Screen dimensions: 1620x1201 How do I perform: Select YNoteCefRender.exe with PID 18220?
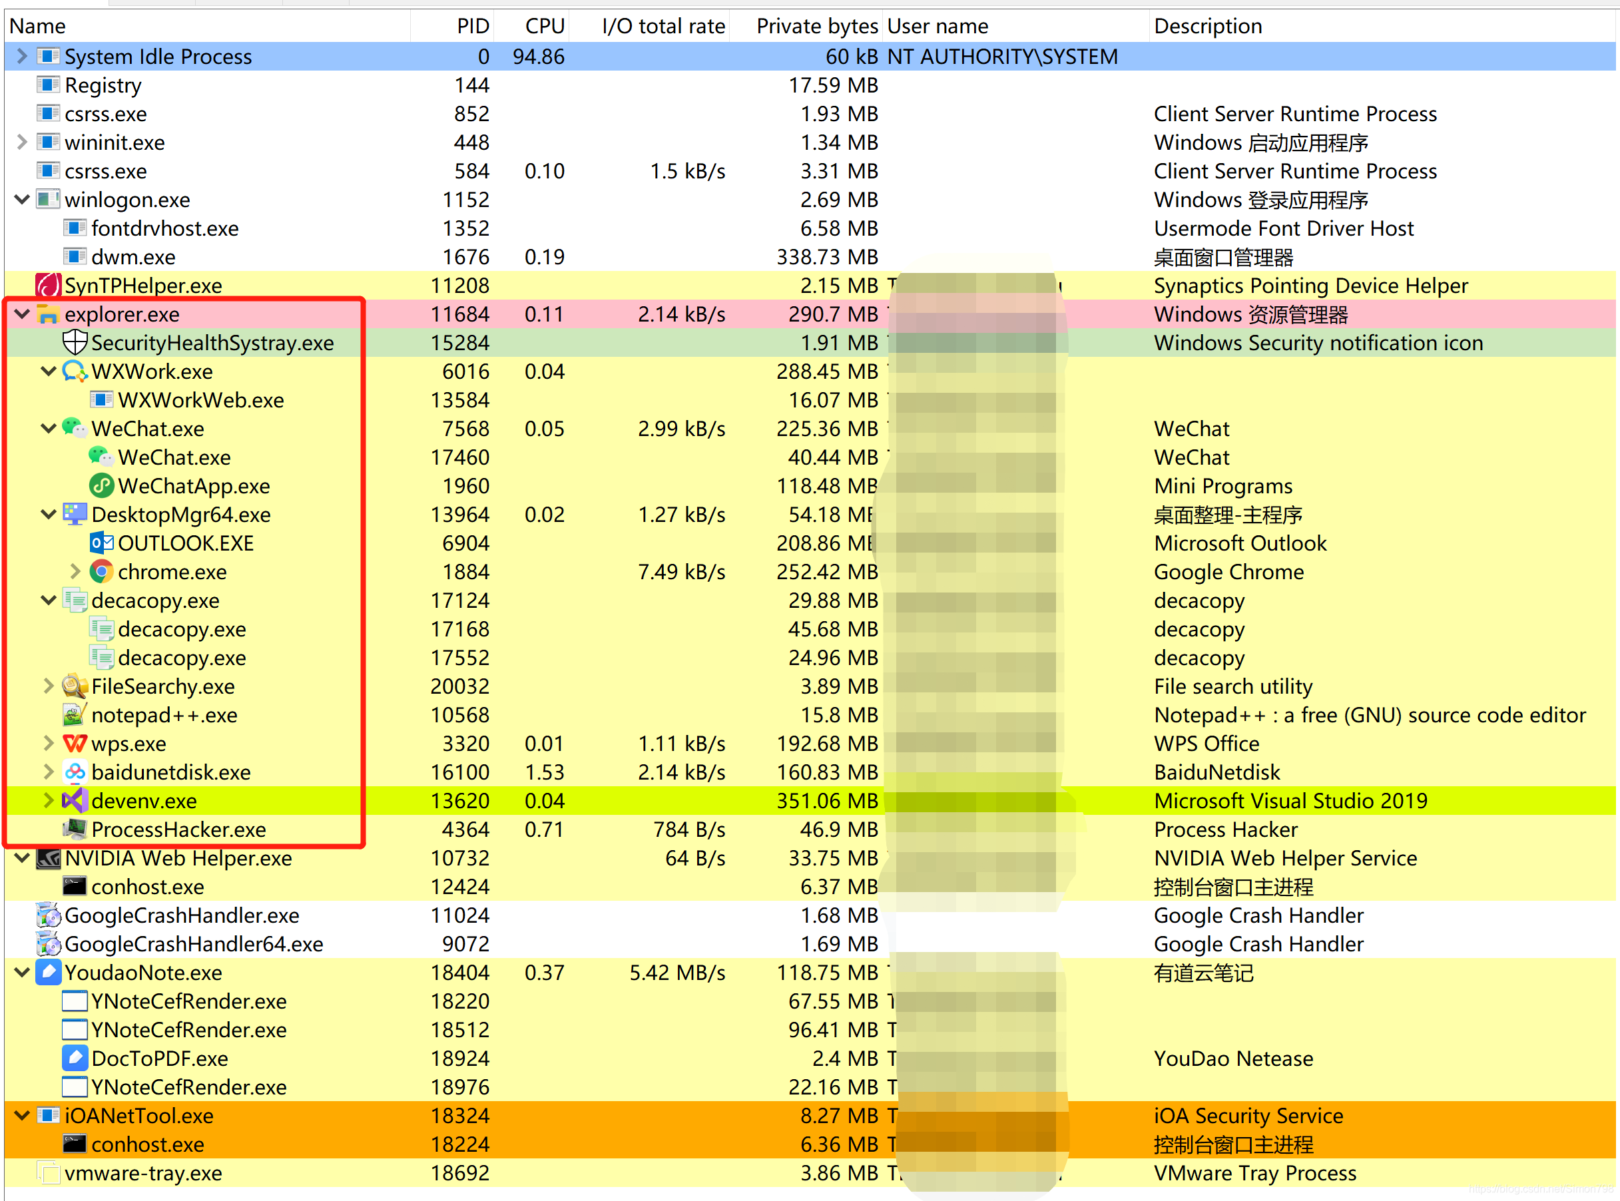810,1001
